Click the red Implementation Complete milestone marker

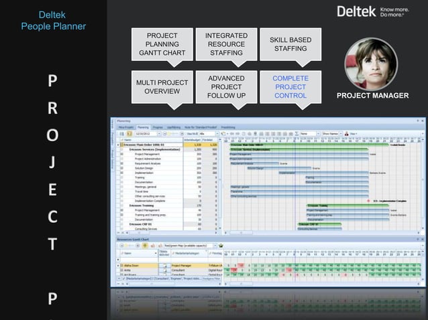pos(368,201)
